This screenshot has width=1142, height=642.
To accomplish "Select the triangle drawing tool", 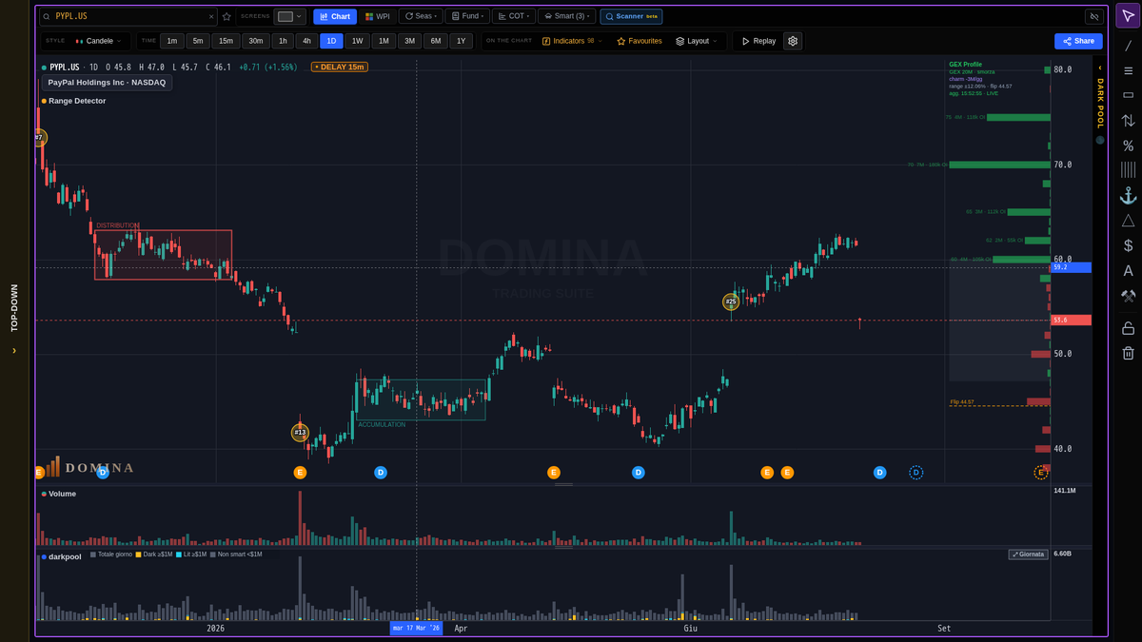I will [1128, 221].
